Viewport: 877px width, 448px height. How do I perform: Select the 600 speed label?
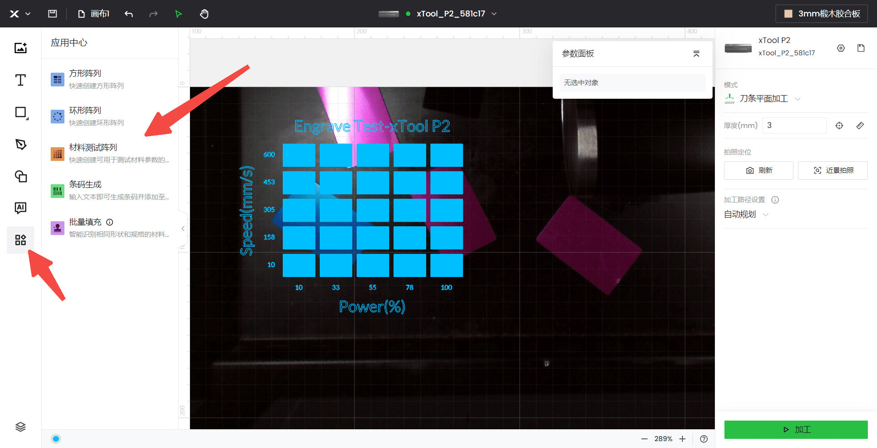[269, 155]
